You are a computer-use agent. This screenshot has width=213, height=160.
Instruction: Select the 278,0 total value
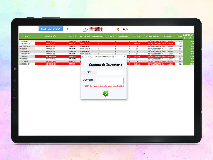click(x=124, y=29)
